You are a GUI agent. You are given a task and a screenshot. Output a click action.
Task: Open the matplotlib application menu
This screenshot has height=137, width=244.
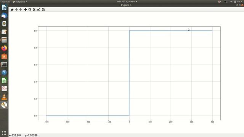[x=20, y=2]
